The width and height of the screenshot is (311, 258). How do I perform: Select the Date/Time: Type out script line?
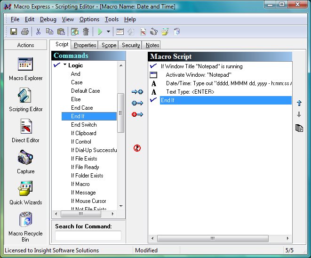[x=229, y=83]
